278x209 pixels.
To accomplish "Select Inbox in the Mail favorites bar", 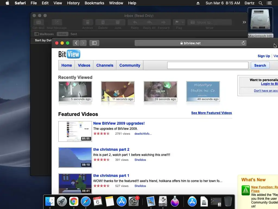I will [x=62, y=34].
